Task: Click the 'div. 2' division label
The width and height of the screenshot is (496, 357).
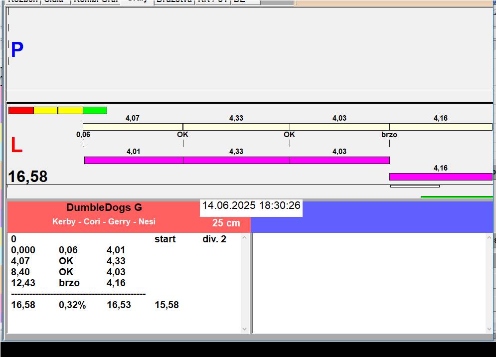Action: (214, 239)
